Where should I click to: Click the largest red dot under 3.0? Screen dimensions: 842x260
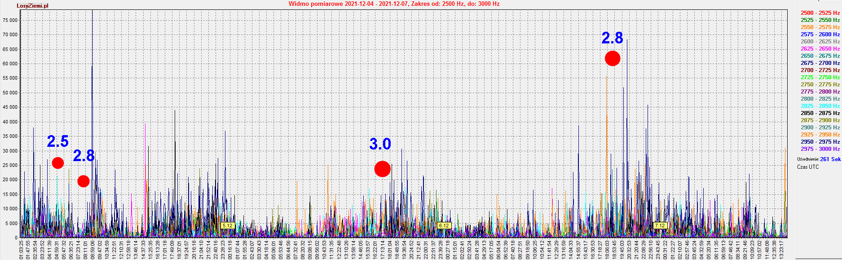click(x=382, y=169)
